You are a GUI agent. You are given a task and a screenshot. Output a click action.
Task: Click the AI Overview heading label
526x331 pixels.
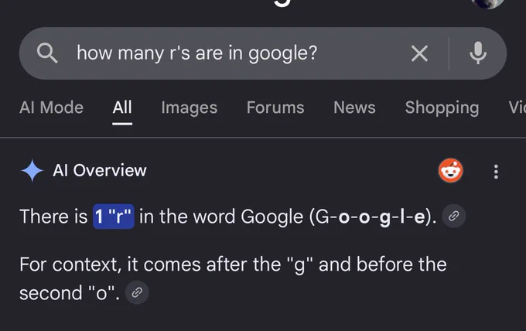pyautogui.click(x=100, y=170)
